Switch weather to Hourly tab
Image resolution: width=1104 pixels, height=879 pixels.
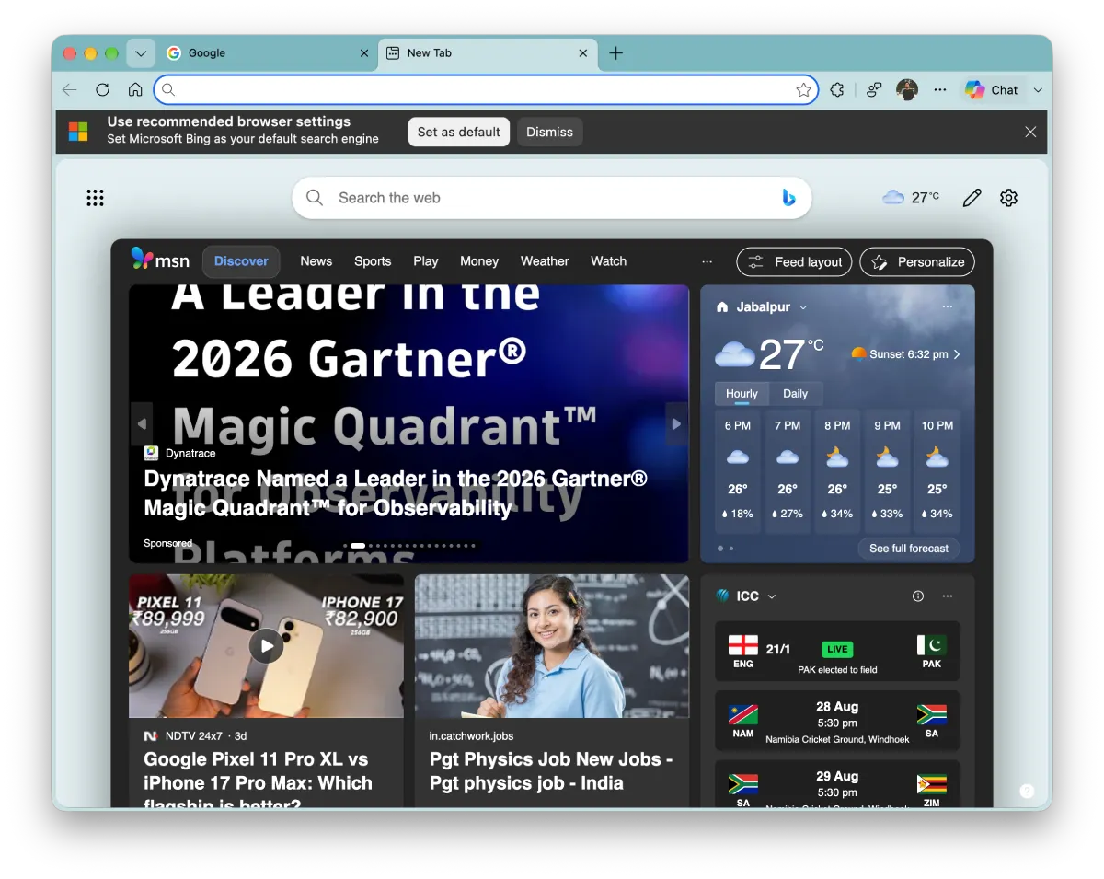click(742, 393)
